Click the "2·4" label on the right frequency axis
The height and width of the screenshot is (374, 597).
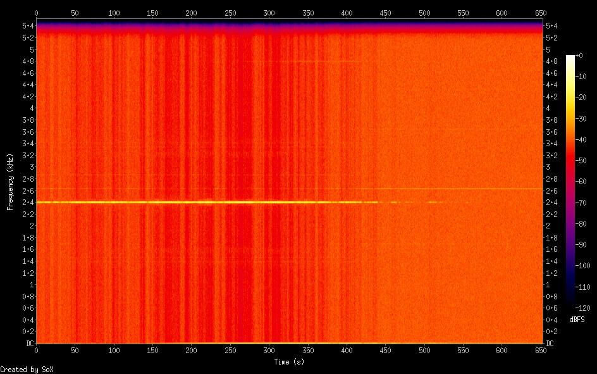(551, 203)
